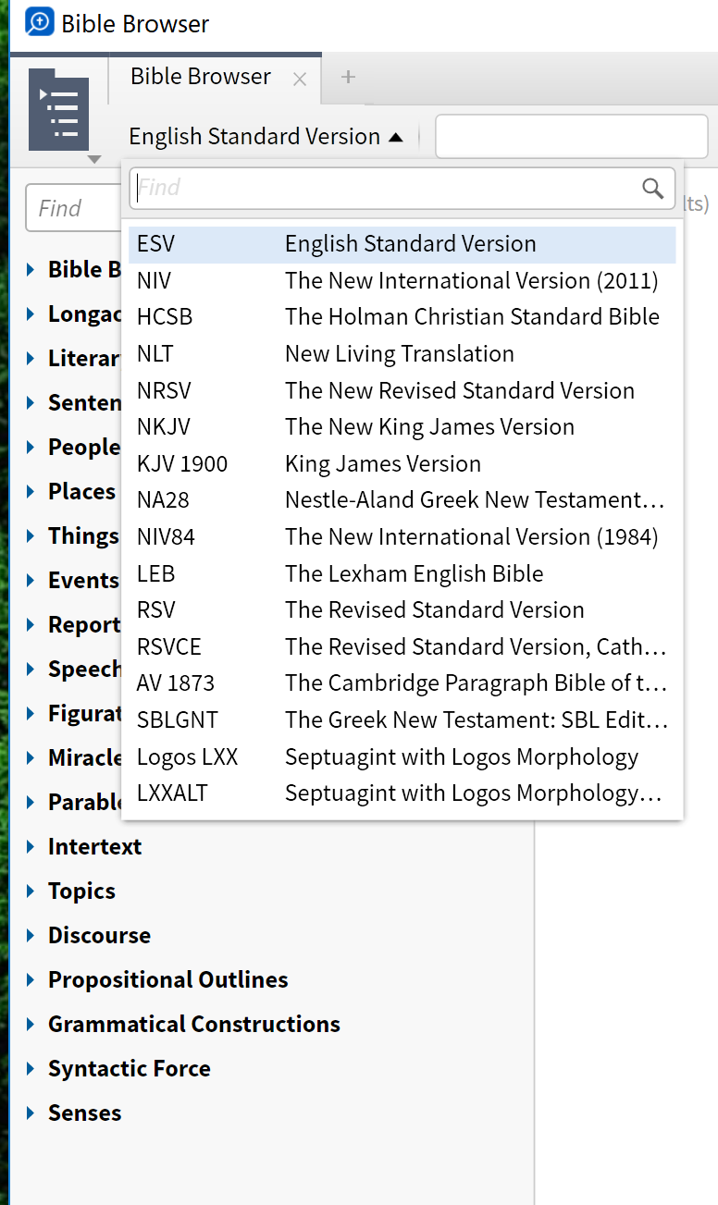Expand the Literar... facet

point(31,358)
